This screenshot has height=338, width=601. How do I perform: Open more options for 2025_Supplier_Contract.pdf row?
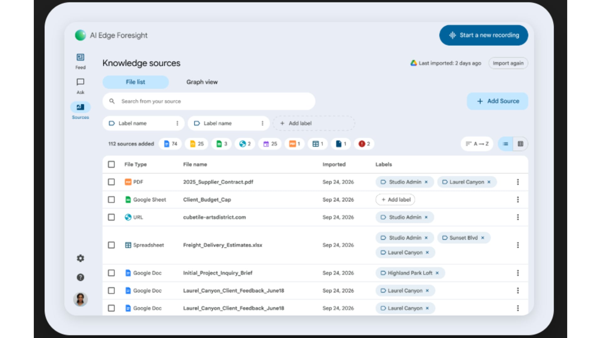518,182
